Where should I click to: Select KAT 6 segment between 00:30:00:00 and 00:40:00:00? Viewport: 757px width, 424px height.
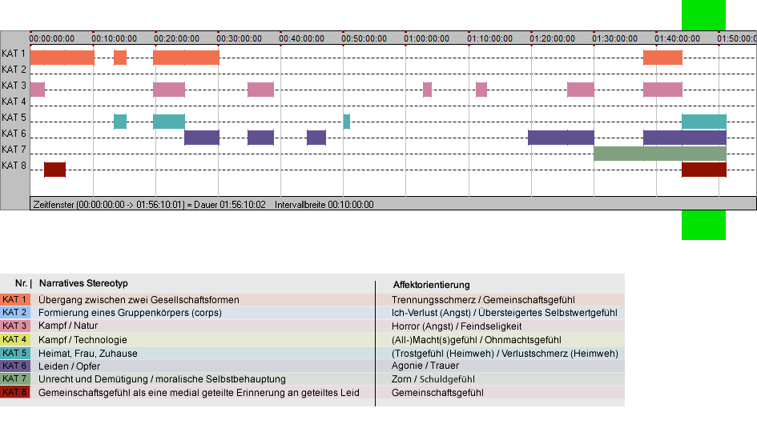(260, 138)
